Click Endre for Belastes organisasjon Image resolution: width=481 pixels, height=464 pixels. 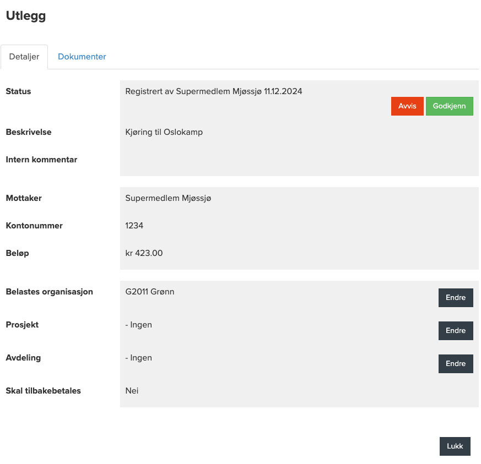click(x=455, y=298)
